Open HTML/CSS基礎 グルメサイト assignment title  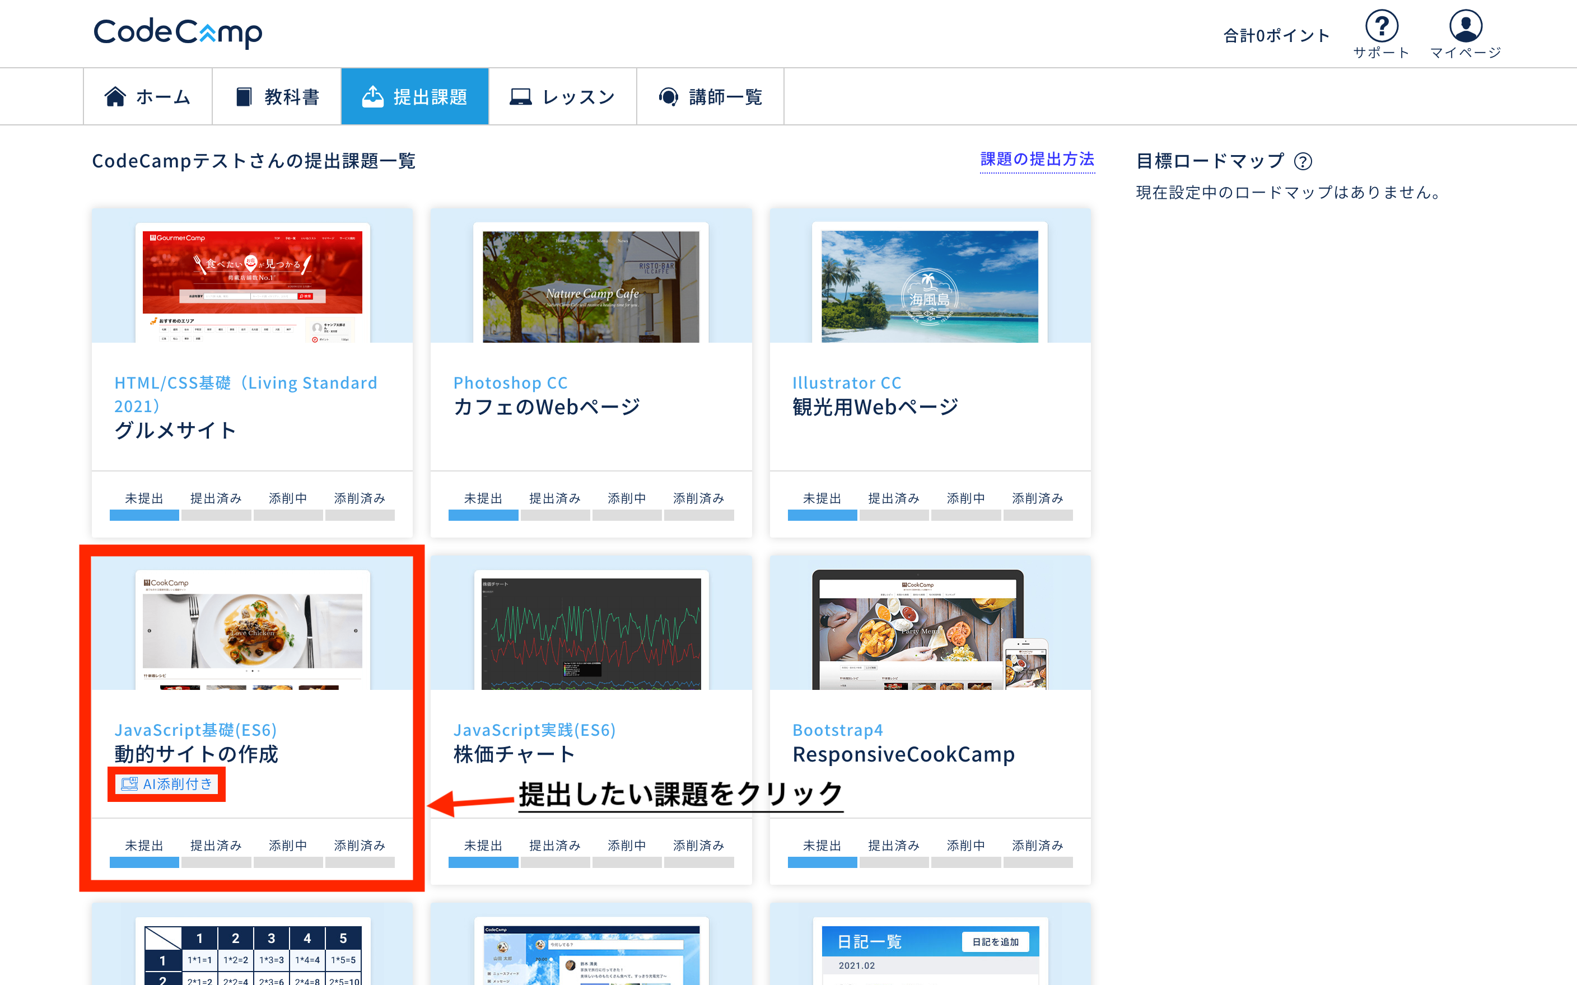pos(175,430)
